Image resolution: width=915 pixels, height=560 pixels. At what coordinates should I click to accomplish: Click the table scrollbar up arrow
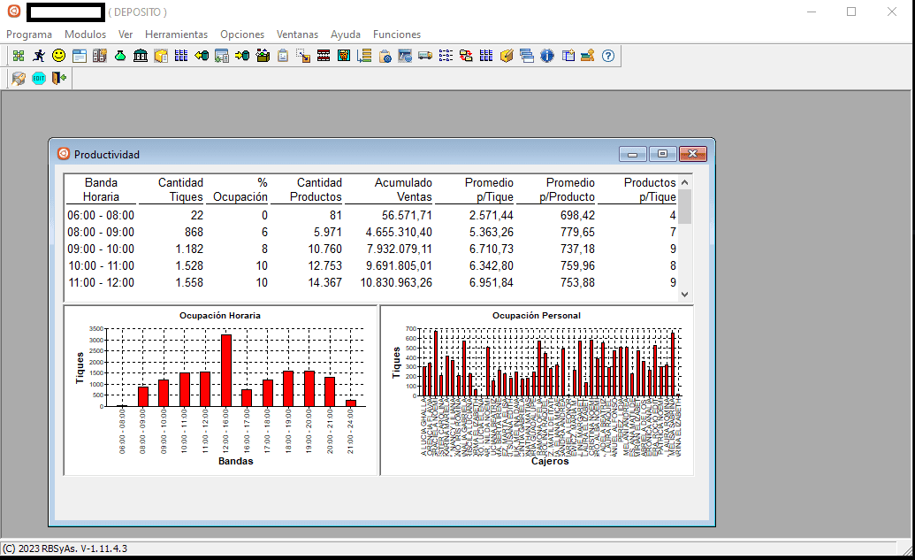[x=685, y=182]
